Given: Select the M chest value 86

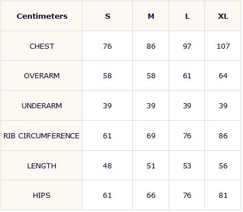Looking at the screenshot, I should [151, 46].
